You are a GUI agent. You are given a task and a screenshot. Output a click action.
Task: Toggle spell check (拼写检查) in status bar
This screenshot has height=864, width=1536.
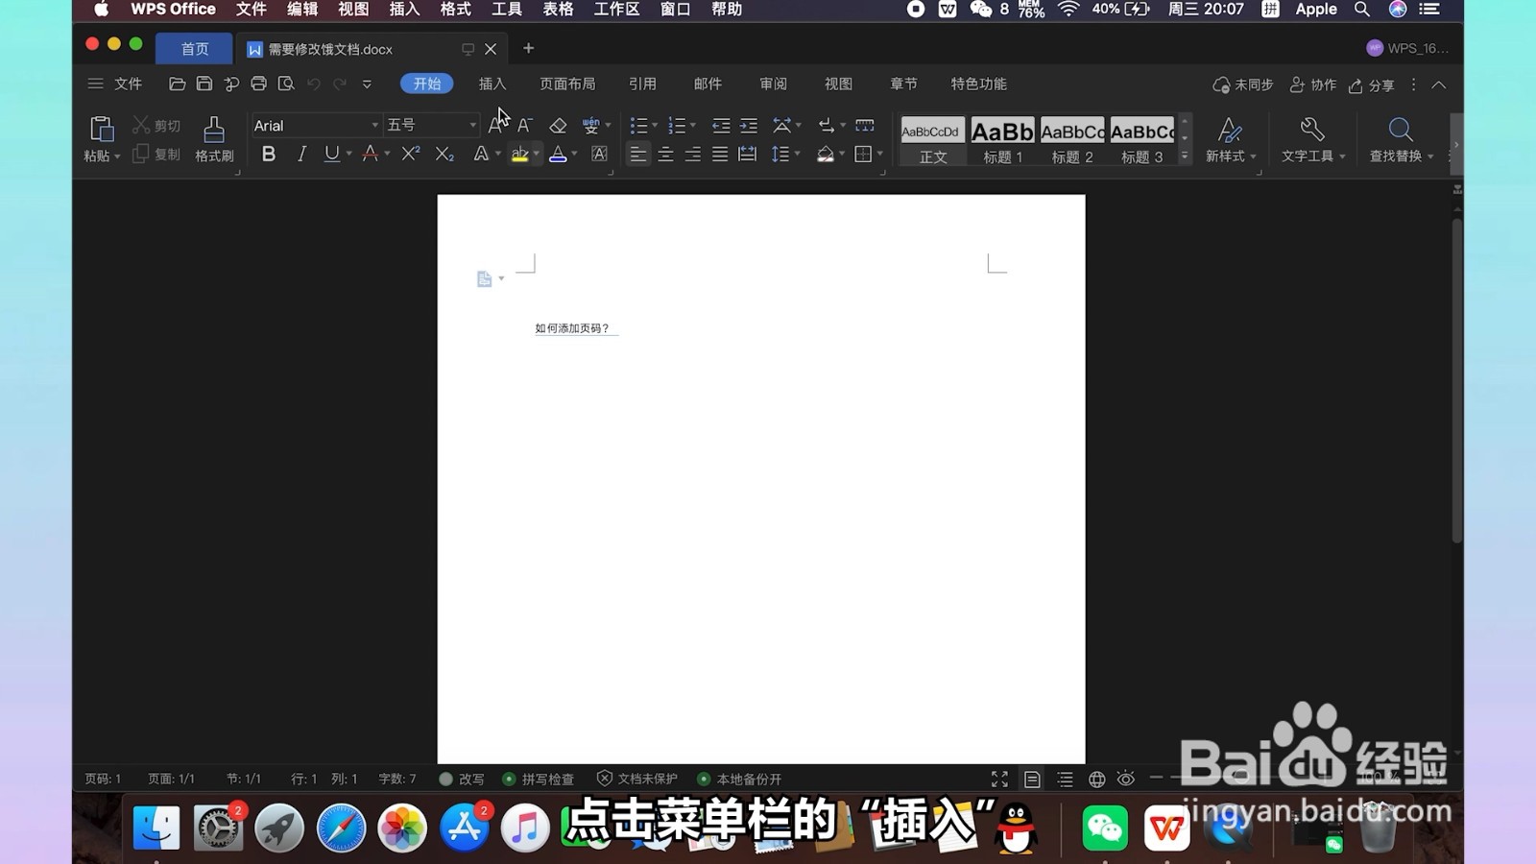(x=539, y=779)
